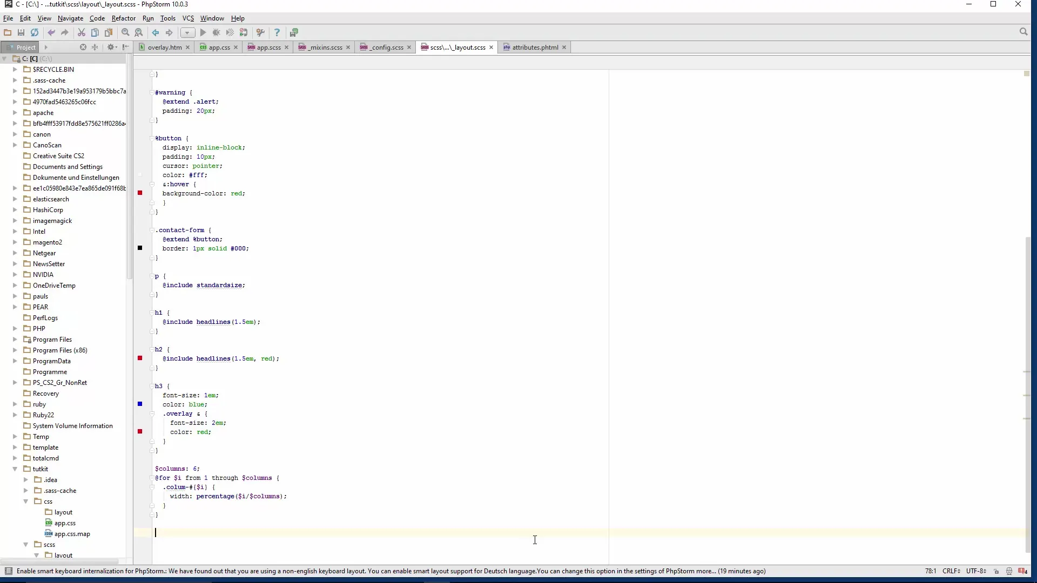Click Hide Project panel icon
The height and width of the screenshot is (583, 1037).
(x=126, y=47)
